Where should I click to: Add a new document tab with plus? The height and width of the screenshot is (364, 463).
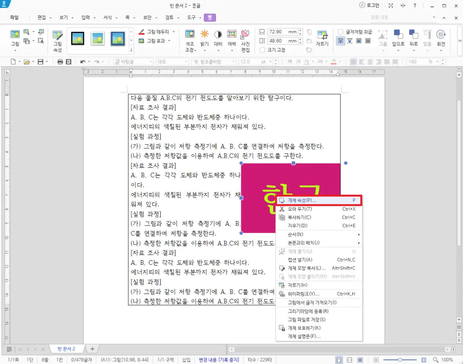[92, 349]
